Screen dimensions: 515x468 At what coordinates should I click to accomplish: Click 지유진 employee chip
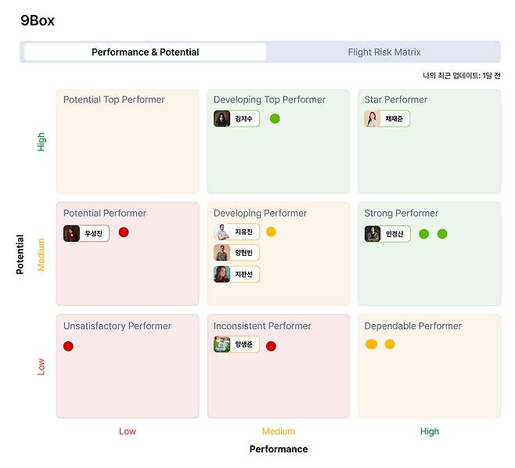(x=236, y=232)
